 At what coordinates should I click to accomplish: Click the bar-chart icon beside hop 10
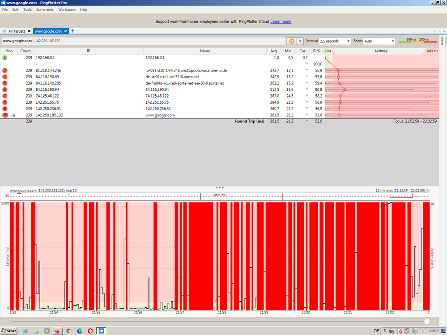13,115
